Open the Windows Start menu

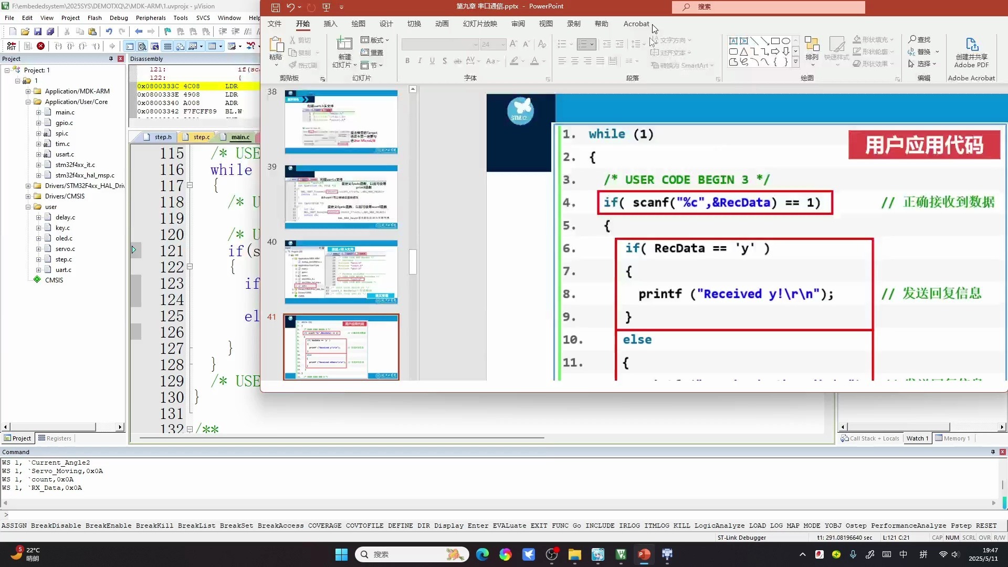tap(341, 554)
